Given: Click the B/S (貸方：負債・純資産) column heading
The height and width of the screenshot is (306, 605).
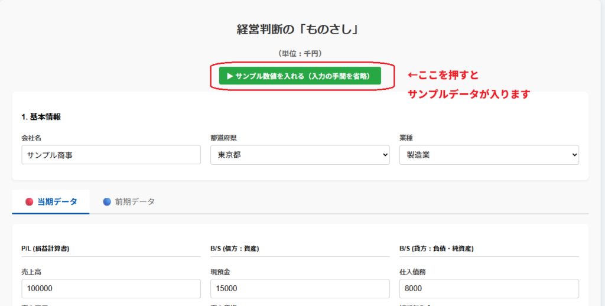Looking at the screenshot, I should pos(436,249).
